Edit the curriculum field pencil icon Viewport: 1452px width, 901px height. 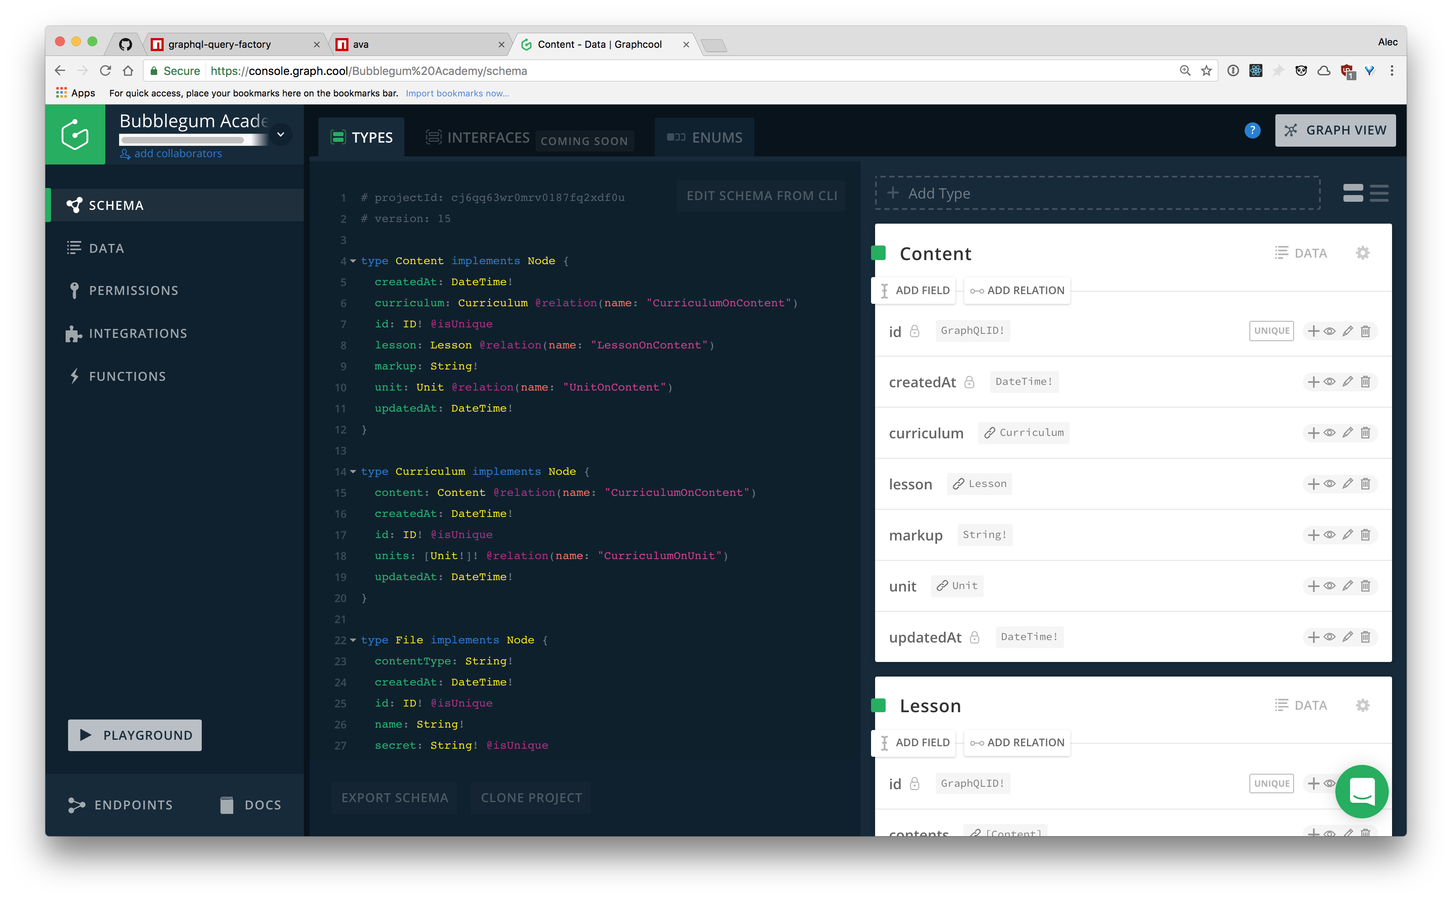(x=1347, y=433)
